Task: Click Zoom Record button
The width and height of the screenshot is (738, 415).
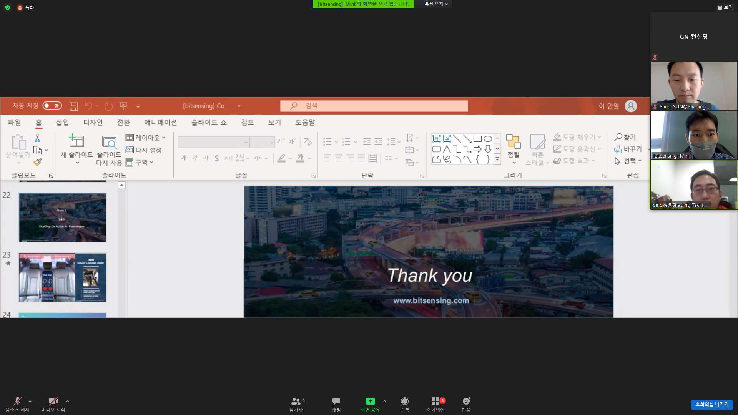Action: point(404,405)
